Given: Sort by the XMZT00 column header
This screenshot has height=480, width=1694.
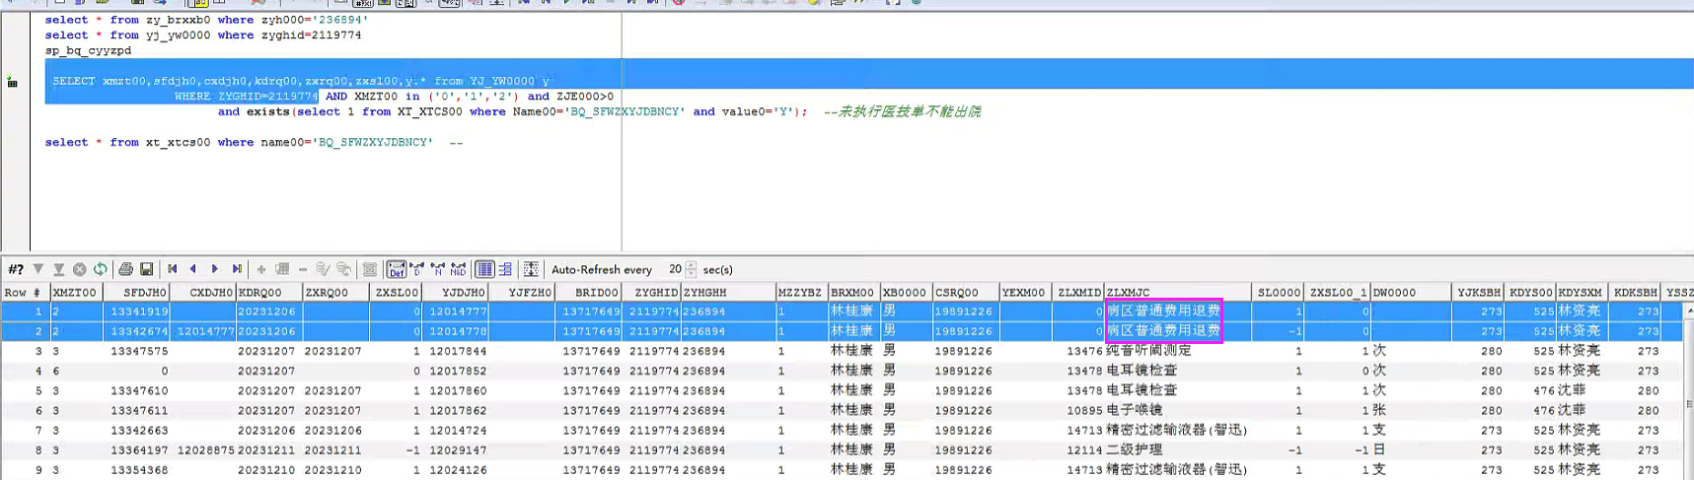Looking at the screenshot, I should click(x=75, y=293).
